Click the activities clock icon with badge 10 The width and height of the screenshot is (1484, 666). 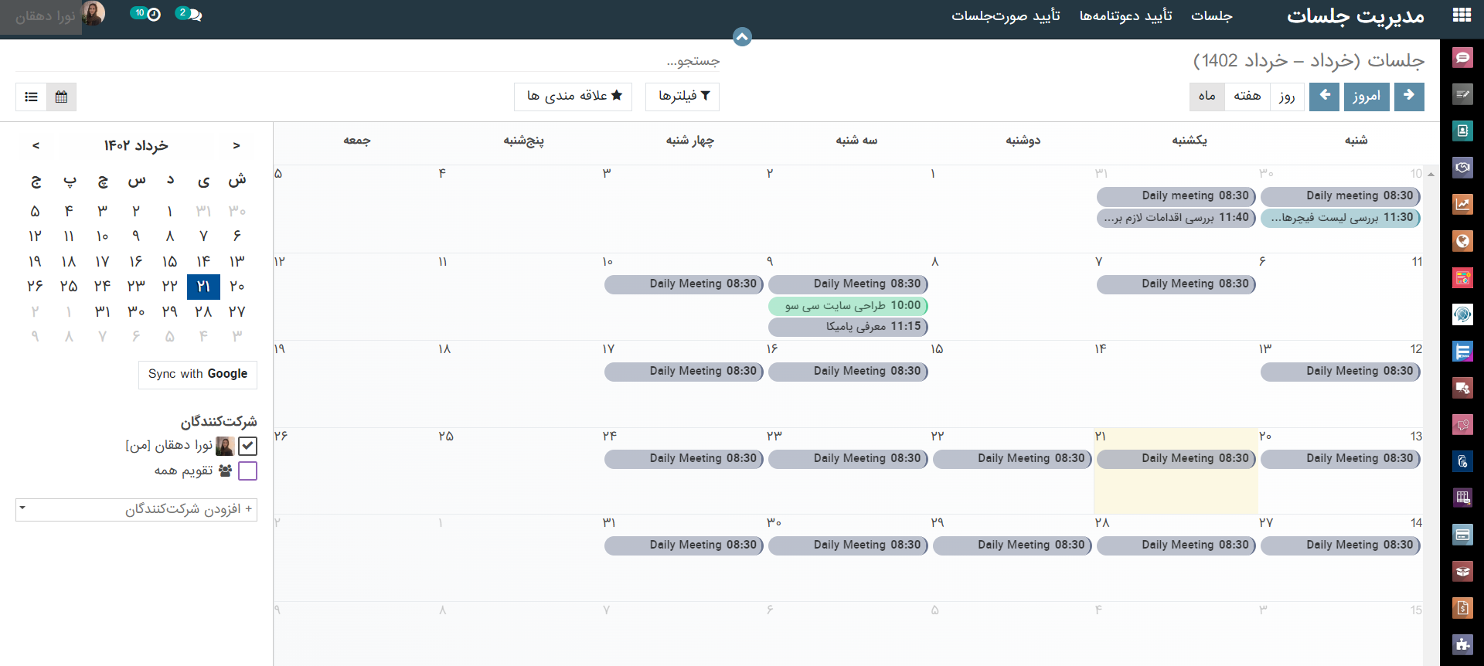pos(153,14)
